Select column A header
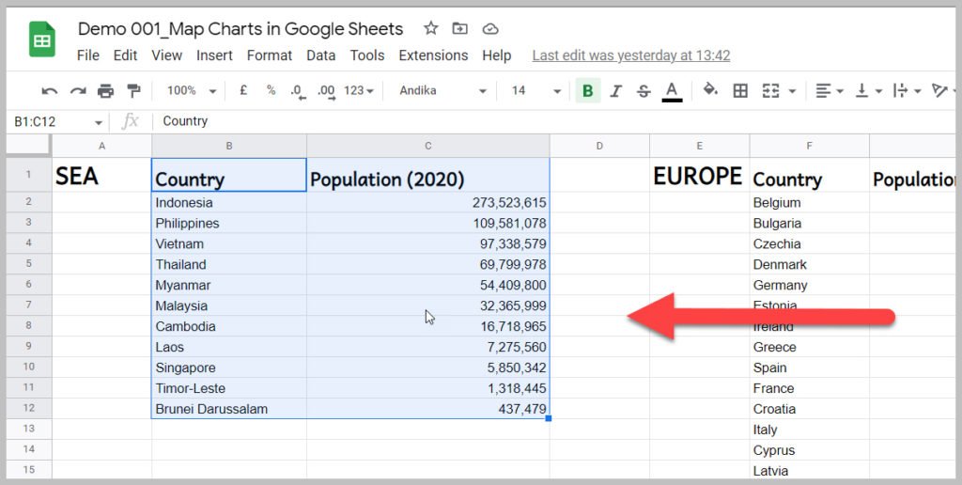This screenshot has height=485, width=962. [101, 146]
